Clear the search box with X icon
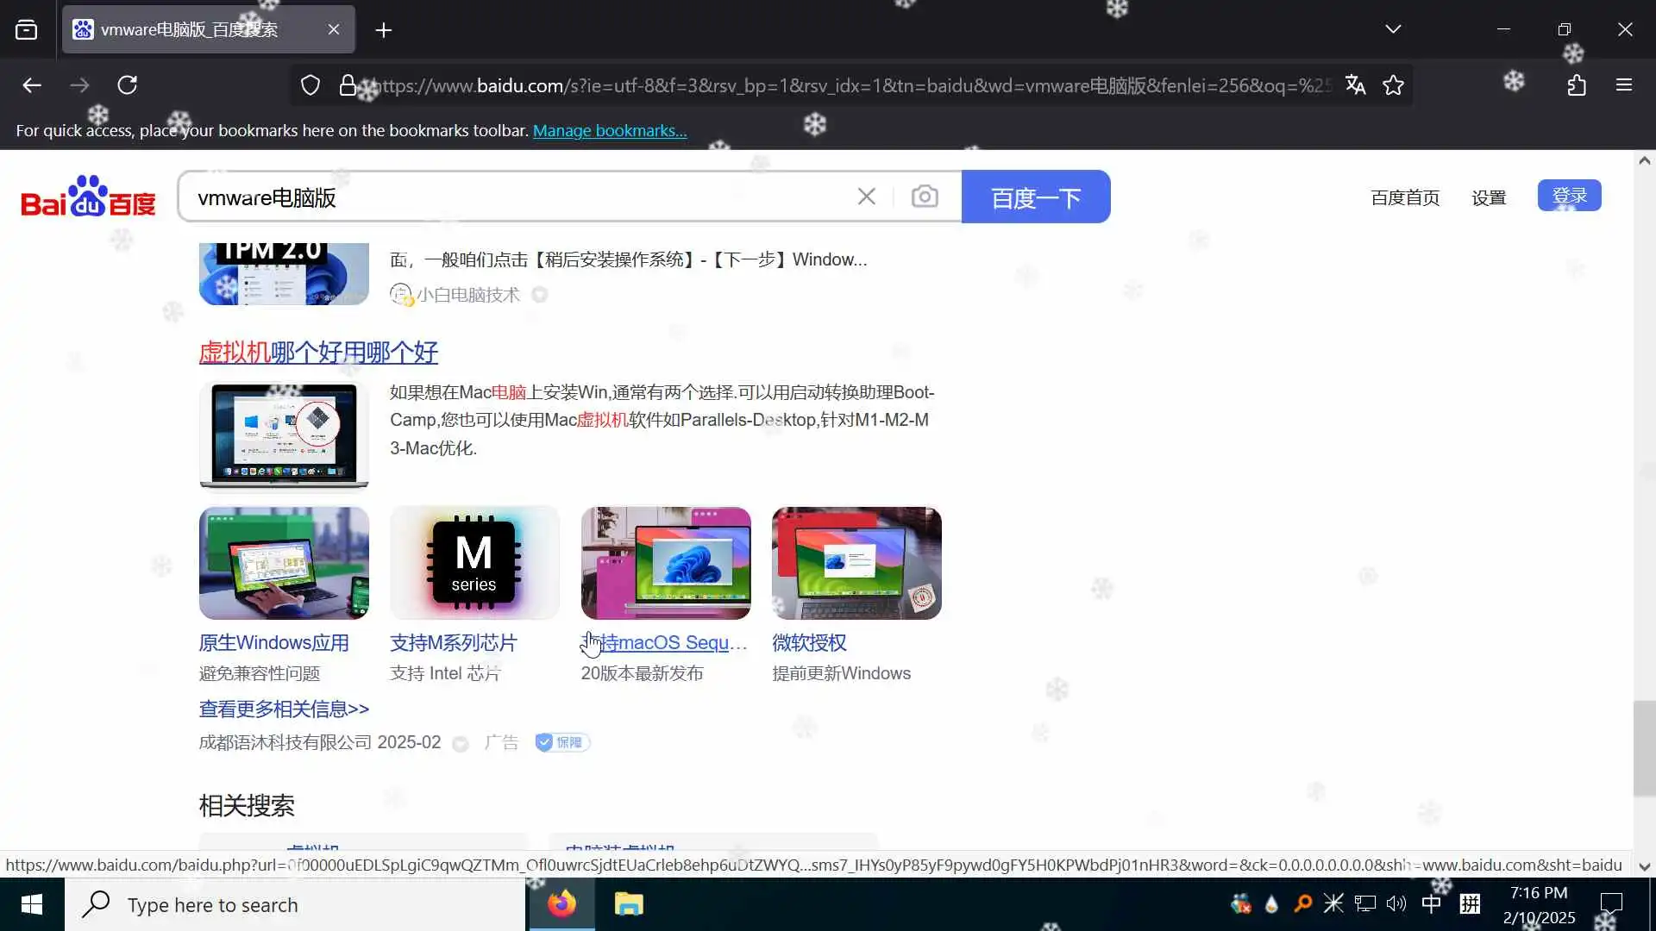The width and height of the screenshot is (1656, 931). pos(866,197)
